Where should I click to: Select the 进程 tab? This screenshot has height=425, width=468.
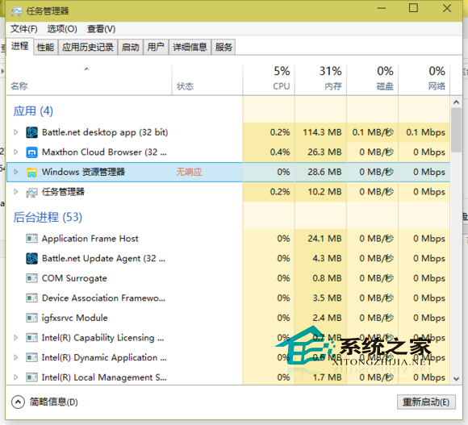[x=19, y=46]
